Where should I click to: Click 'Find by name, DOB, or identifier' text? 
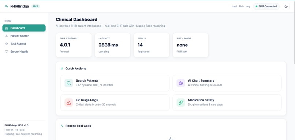click(94, 85)
